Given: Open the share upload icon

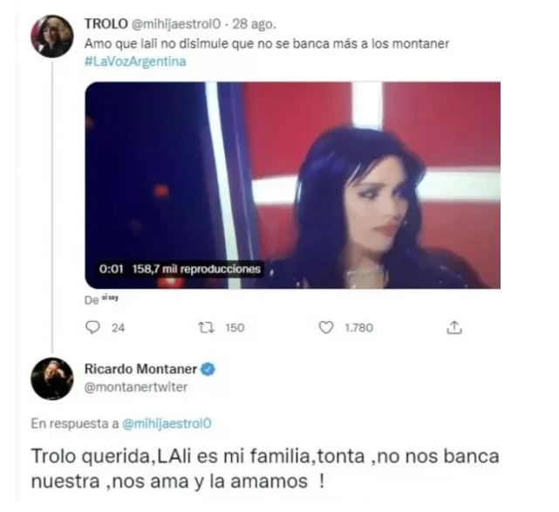Looking at the screenshot, I should pos(454,327).
